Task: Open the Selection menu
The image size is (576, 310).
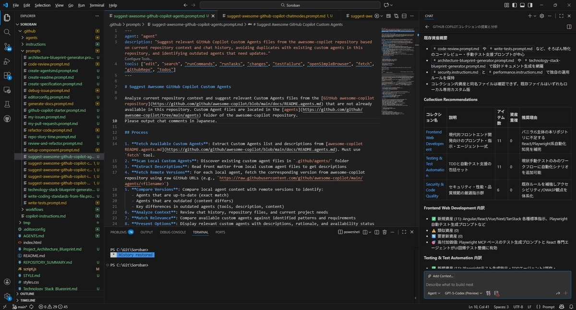Action: [42, 5]
